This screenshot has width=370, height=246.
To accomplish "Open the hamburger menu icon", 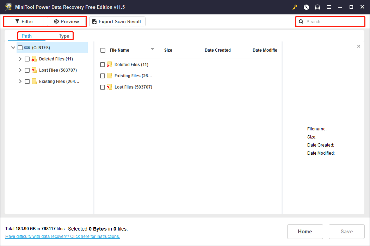I will (x=329, y=7).
